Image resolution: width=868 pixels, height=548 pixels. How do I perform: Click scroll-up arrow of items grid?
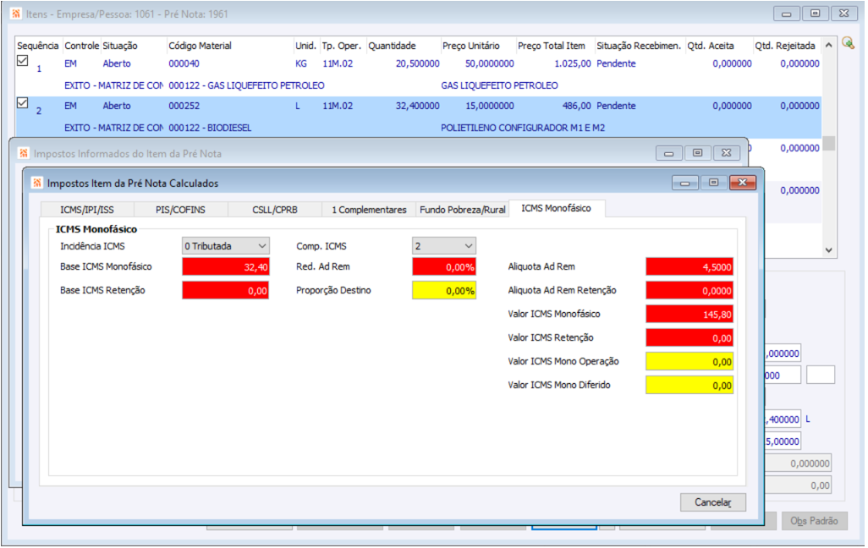pos(829,46)
